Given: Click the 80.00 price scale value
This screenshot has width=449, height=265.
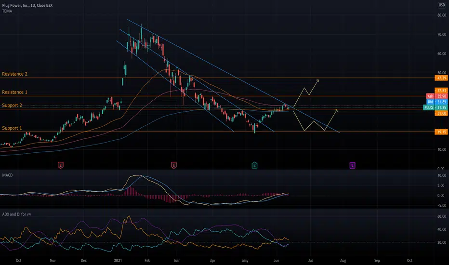Looking at the screenshot, I should 442,15.
